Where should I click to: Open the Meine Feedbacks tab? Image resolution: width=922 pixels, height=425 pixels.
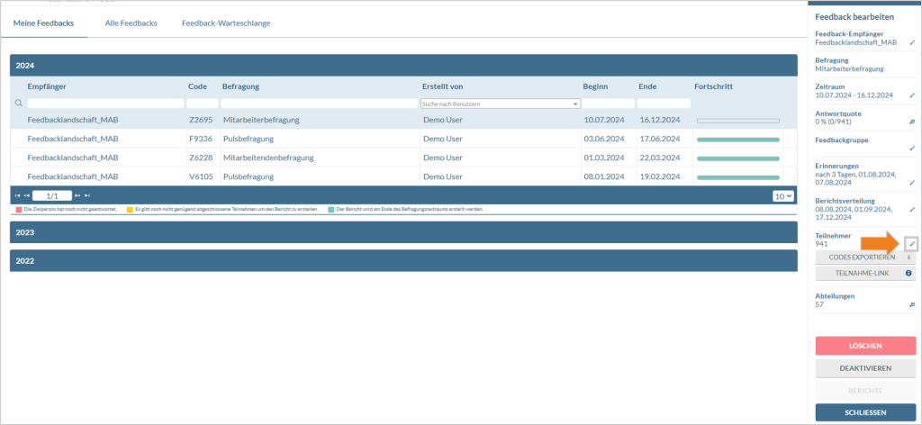pos(43,23)
